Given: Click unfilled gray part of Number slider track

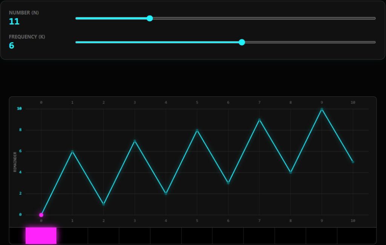Looking at the screenshot, I should tap(264, 18).
